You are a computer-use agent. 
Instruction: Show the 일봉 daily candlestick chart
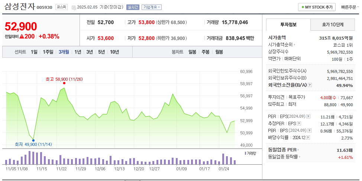click(192, 52)
